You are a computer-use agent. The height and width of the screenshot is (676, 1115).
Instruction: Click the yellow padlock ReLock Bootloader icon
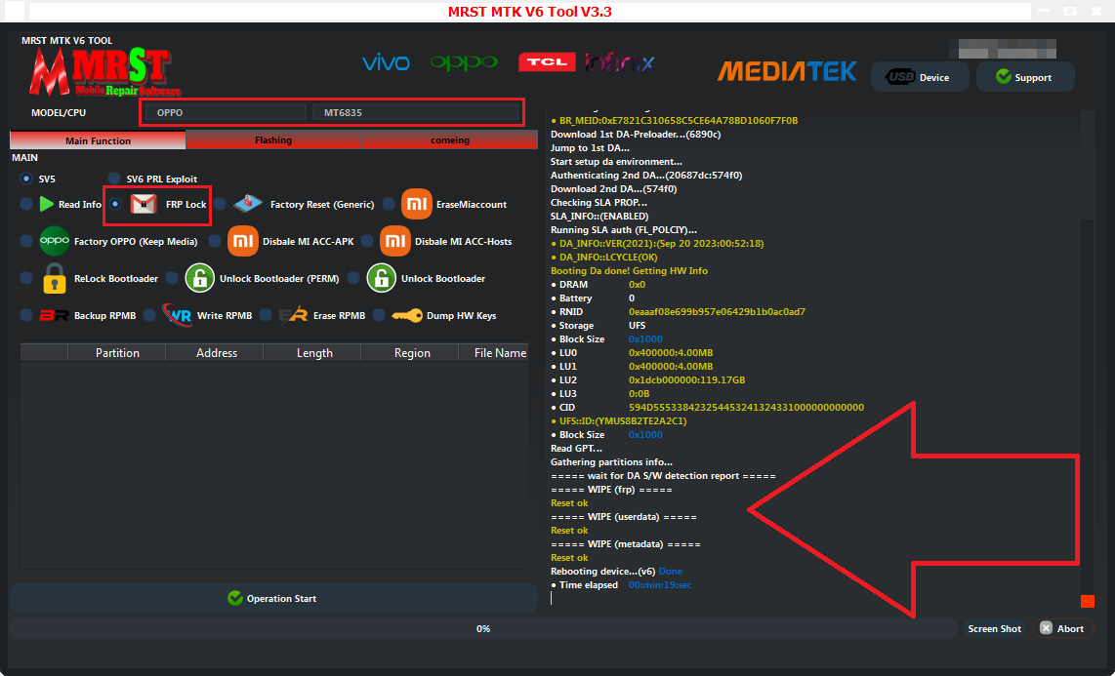pyautogui.click(x=55, y=278)
